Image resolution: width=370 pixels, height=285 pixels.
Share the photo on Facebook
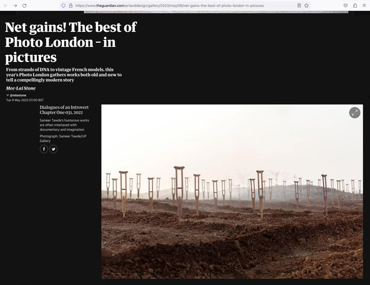pyautogui.click(x=44, y=149)
